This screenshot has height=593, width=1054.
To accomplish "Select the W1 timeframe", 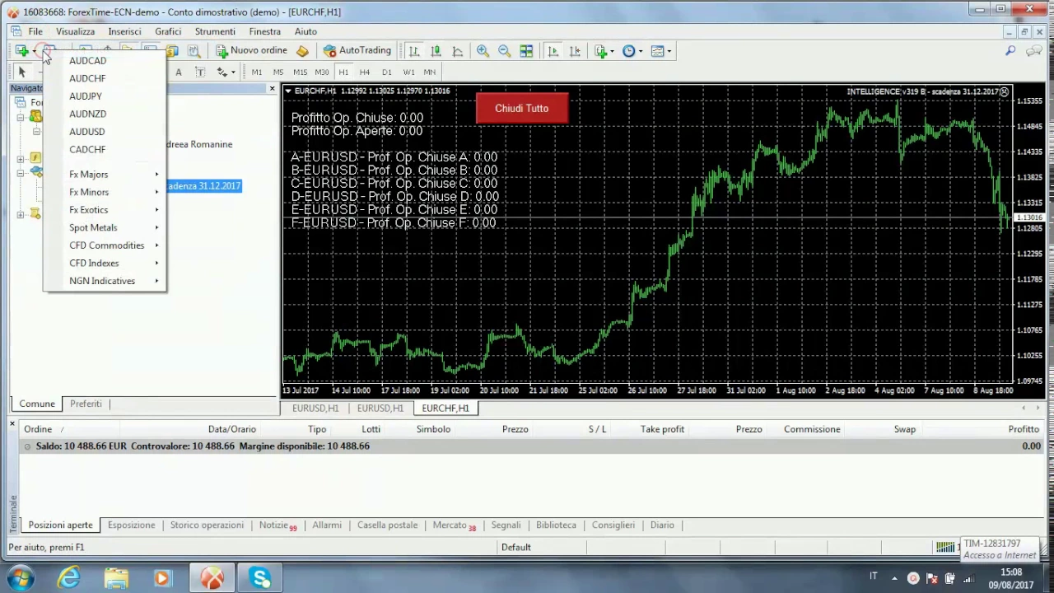I will click(408, 72).
